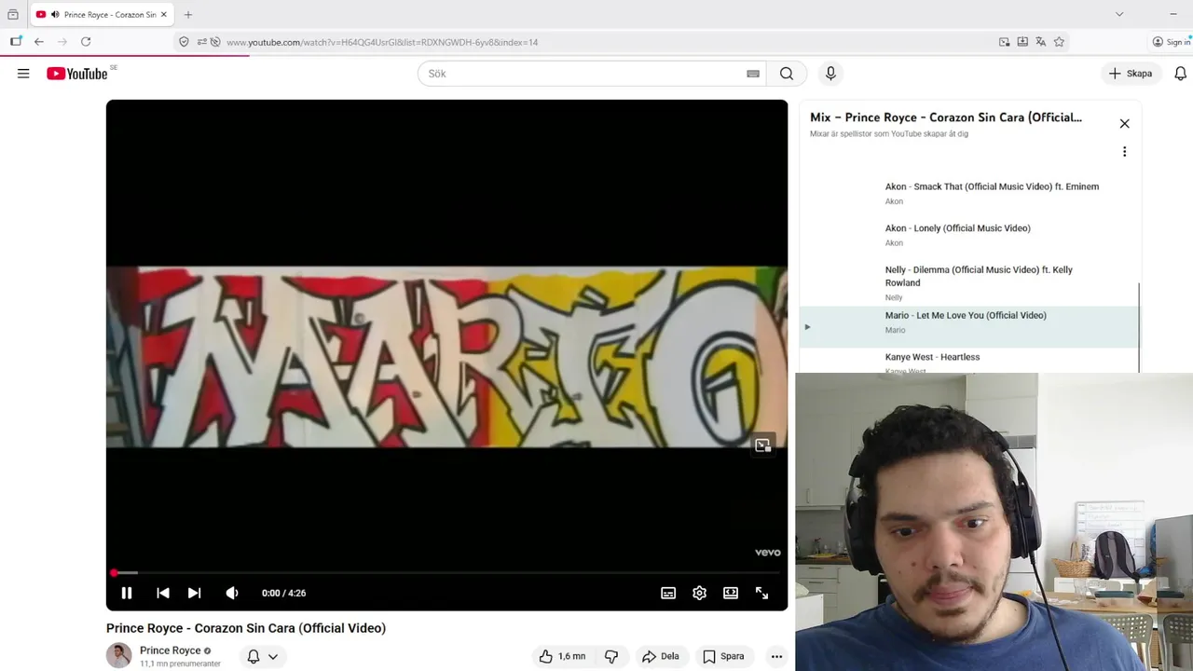This screenshot has height=671, width=1193.
Task: Open Prince Royce channel avatar
Action: [x=118, y=655]
